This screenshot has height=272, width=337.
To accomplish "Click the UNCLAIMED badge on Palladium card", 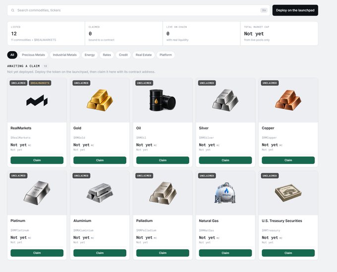I will pos(144,176).
